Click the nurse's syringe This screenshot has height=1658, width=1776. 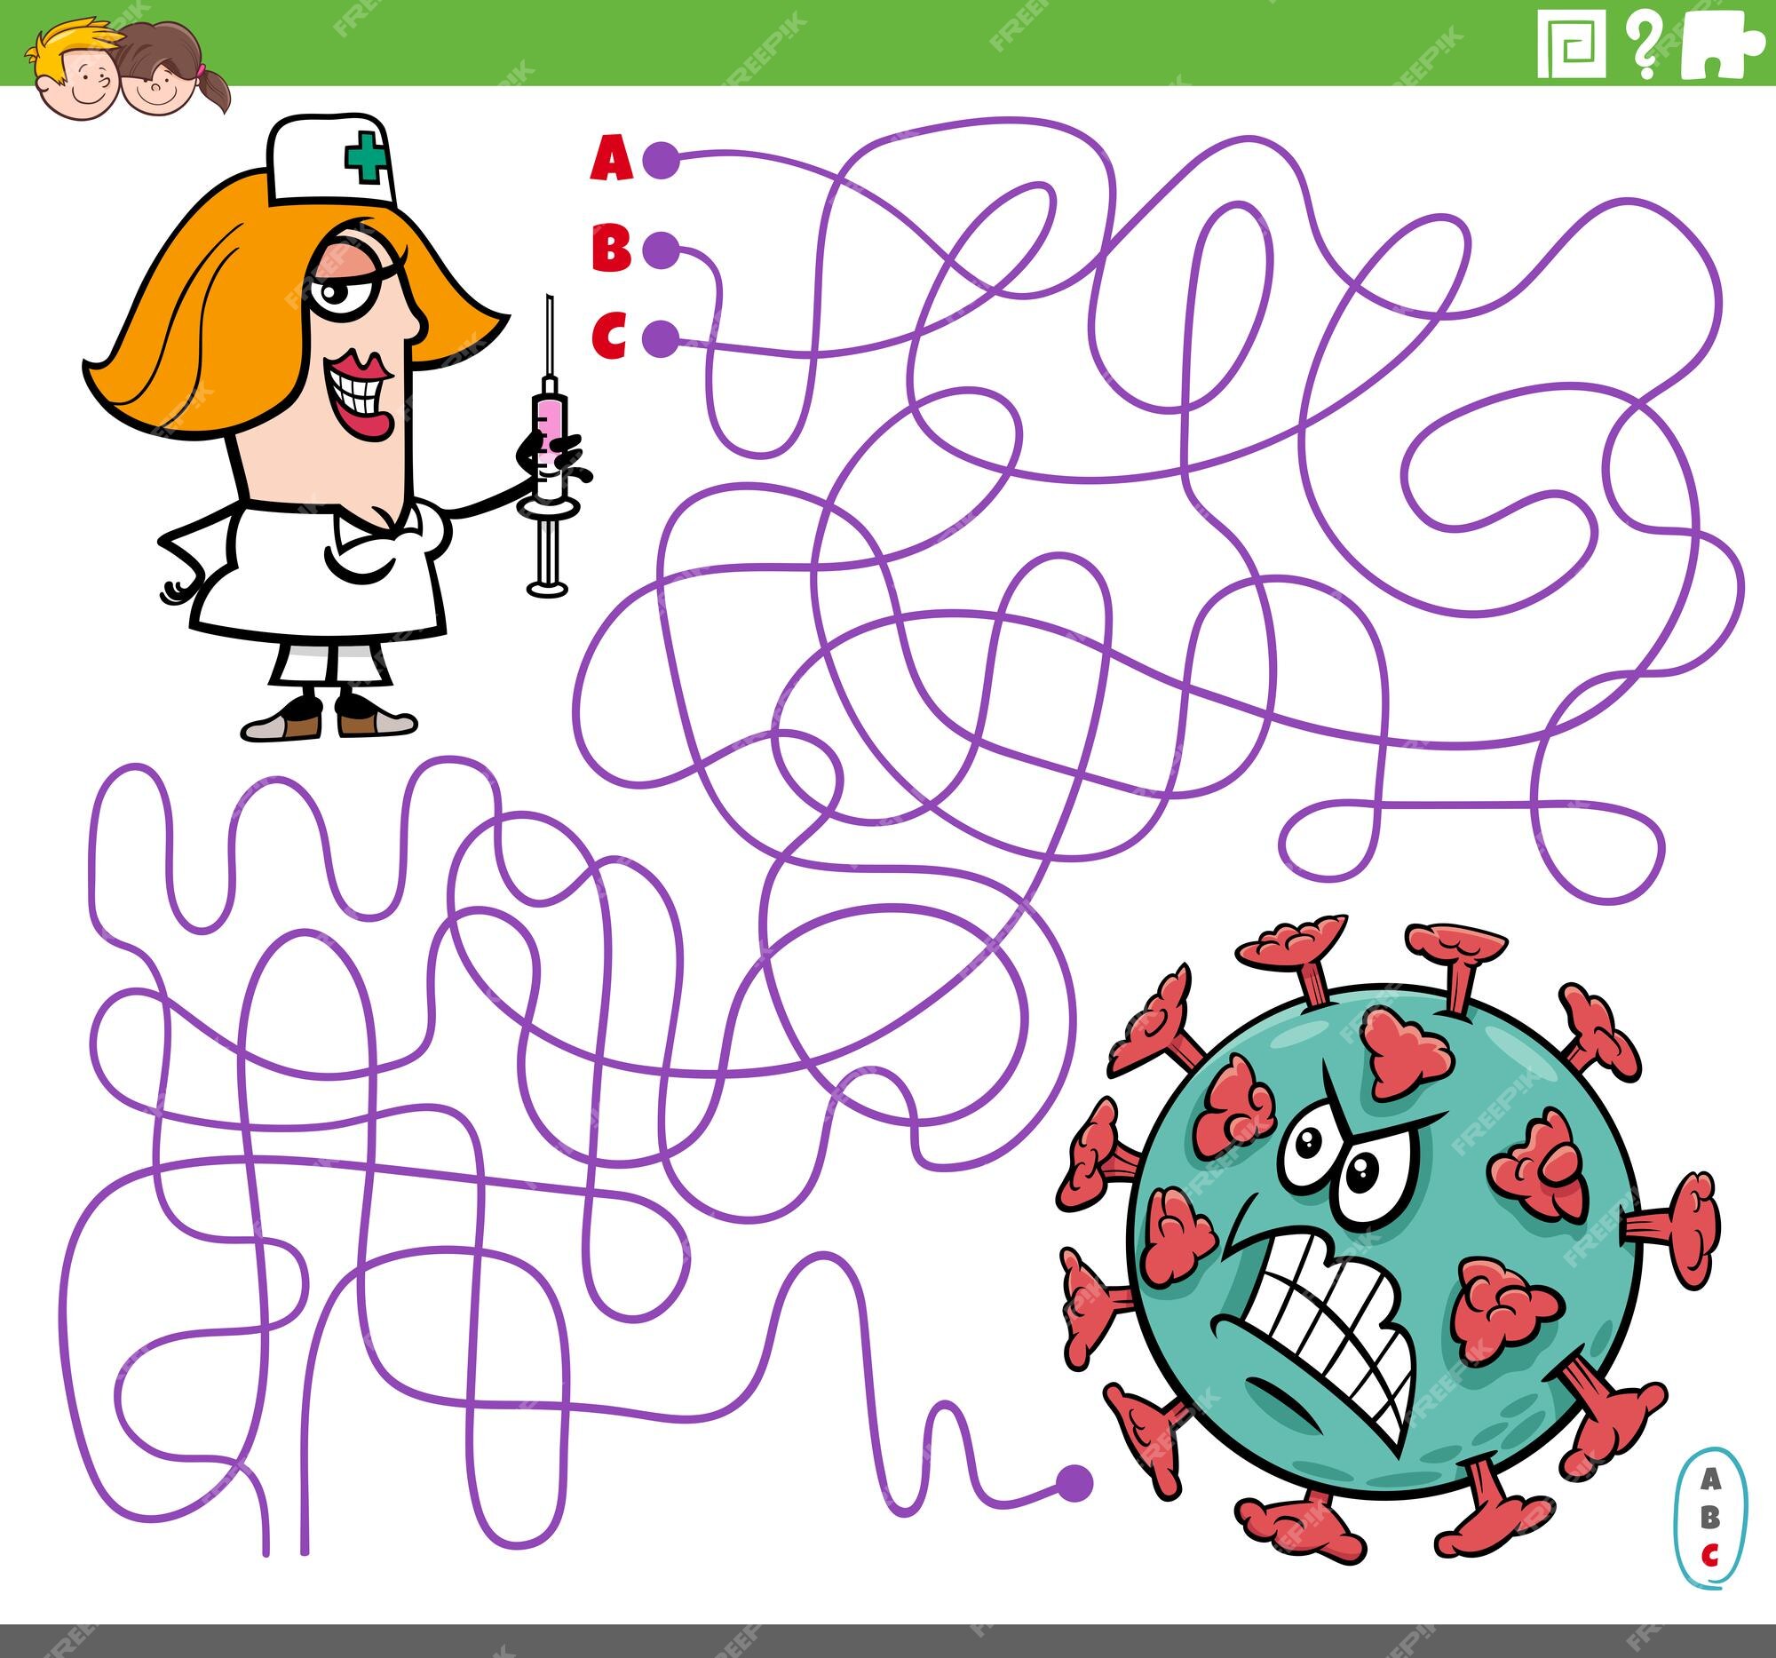(551, 447)
